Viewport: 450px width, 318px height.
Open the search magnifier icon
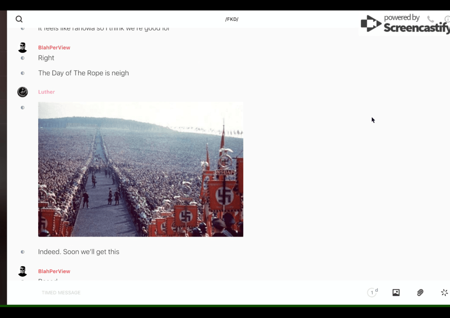click(x=19, y=19)
